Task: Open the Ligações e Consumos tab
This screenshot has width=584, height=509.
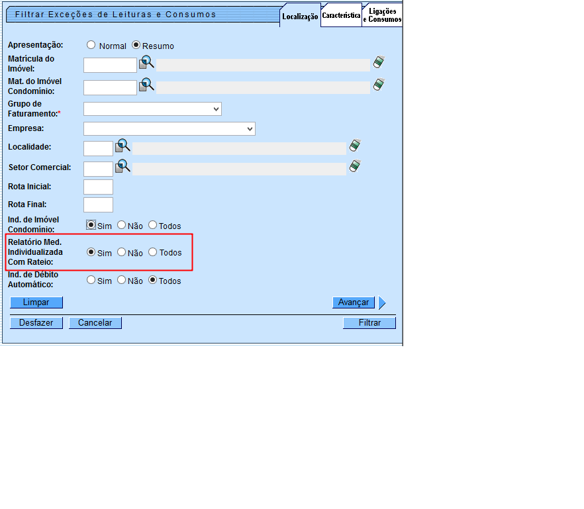Action: coord(382,15)
